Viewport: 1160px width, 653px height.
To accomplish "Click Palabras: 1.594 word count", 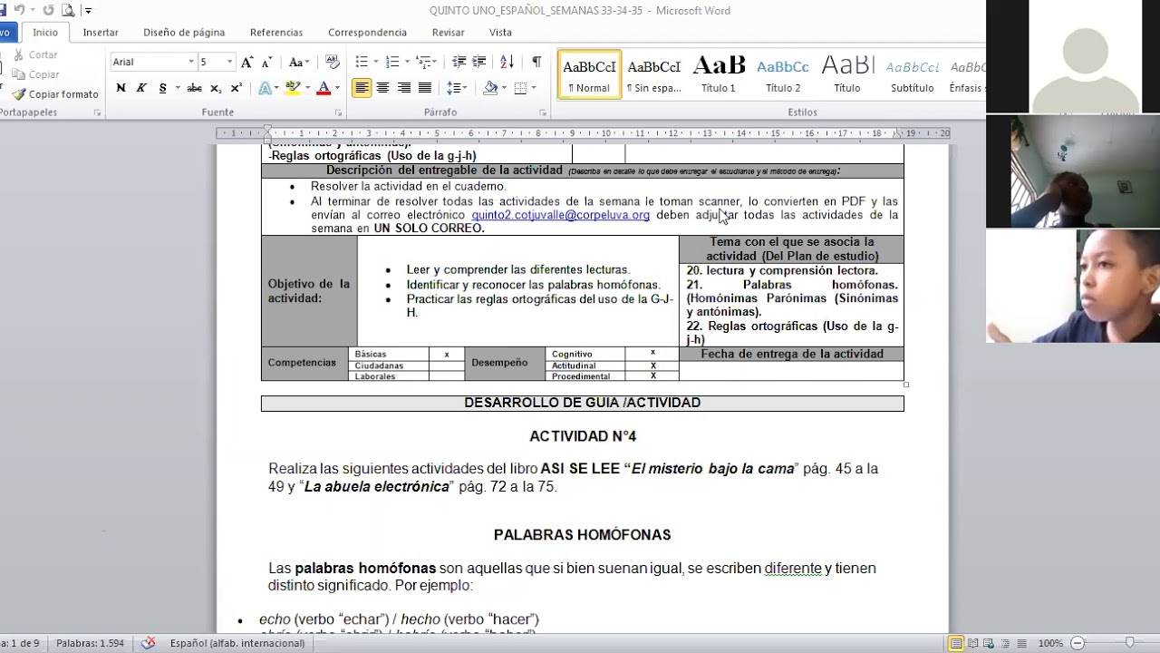I will [90, 643].
